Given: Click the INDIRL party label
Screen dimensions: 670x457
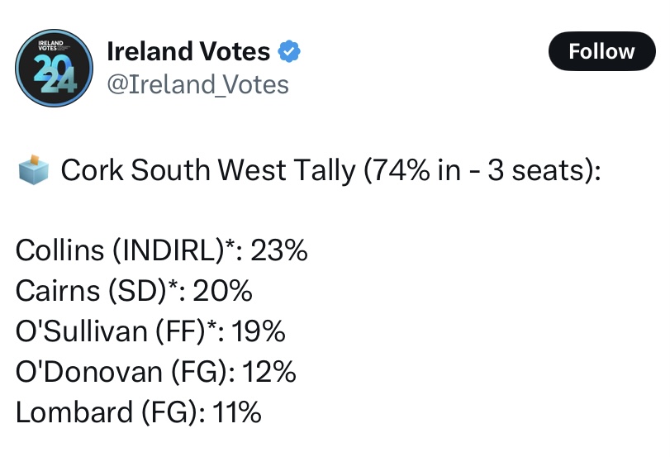Looking at the screenshot, I should [167, 251].
